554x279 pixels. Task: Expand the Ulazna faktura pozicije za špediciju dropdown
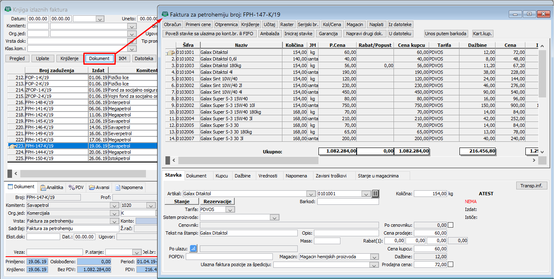pyautogui.click(x=374, y=265)
